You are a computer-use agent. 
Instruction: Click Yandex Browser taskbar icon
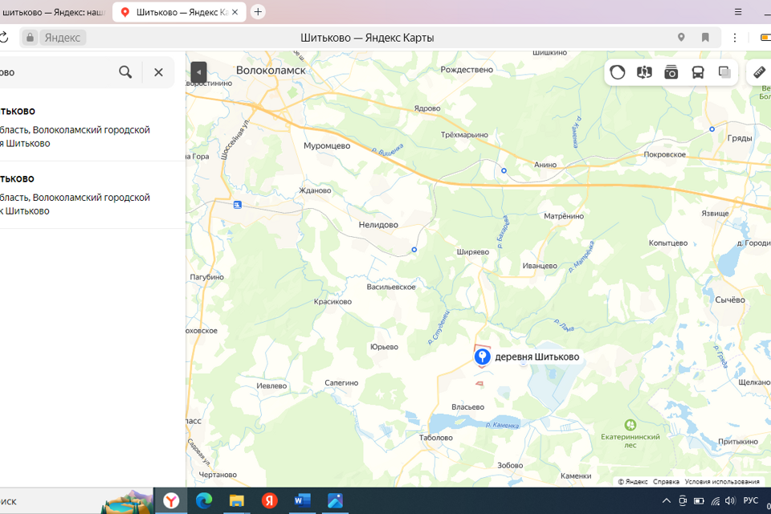[x=171, y=500]
